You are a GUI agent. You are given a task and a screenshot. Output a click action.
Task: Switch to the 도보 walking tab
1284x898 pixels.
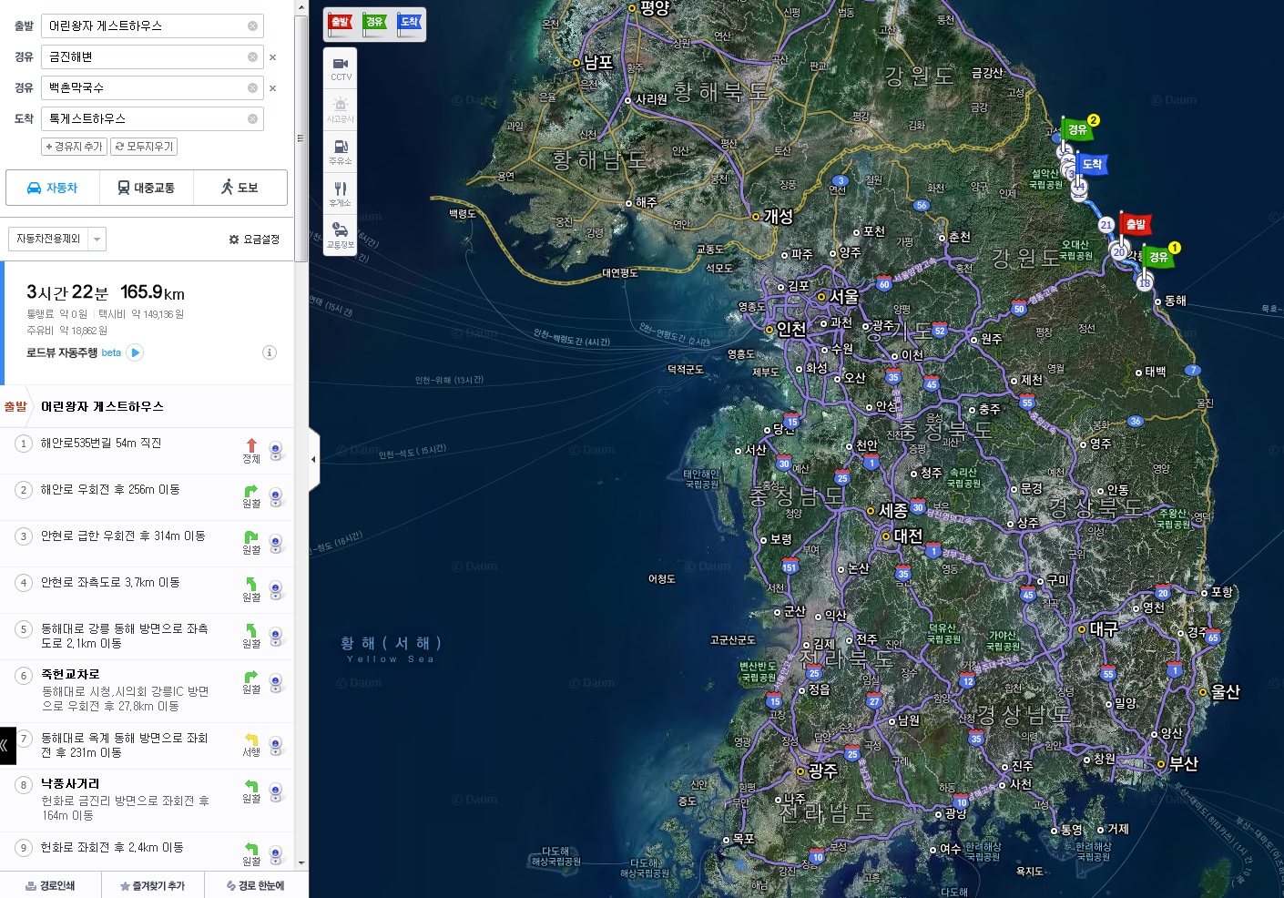(239, 188)
